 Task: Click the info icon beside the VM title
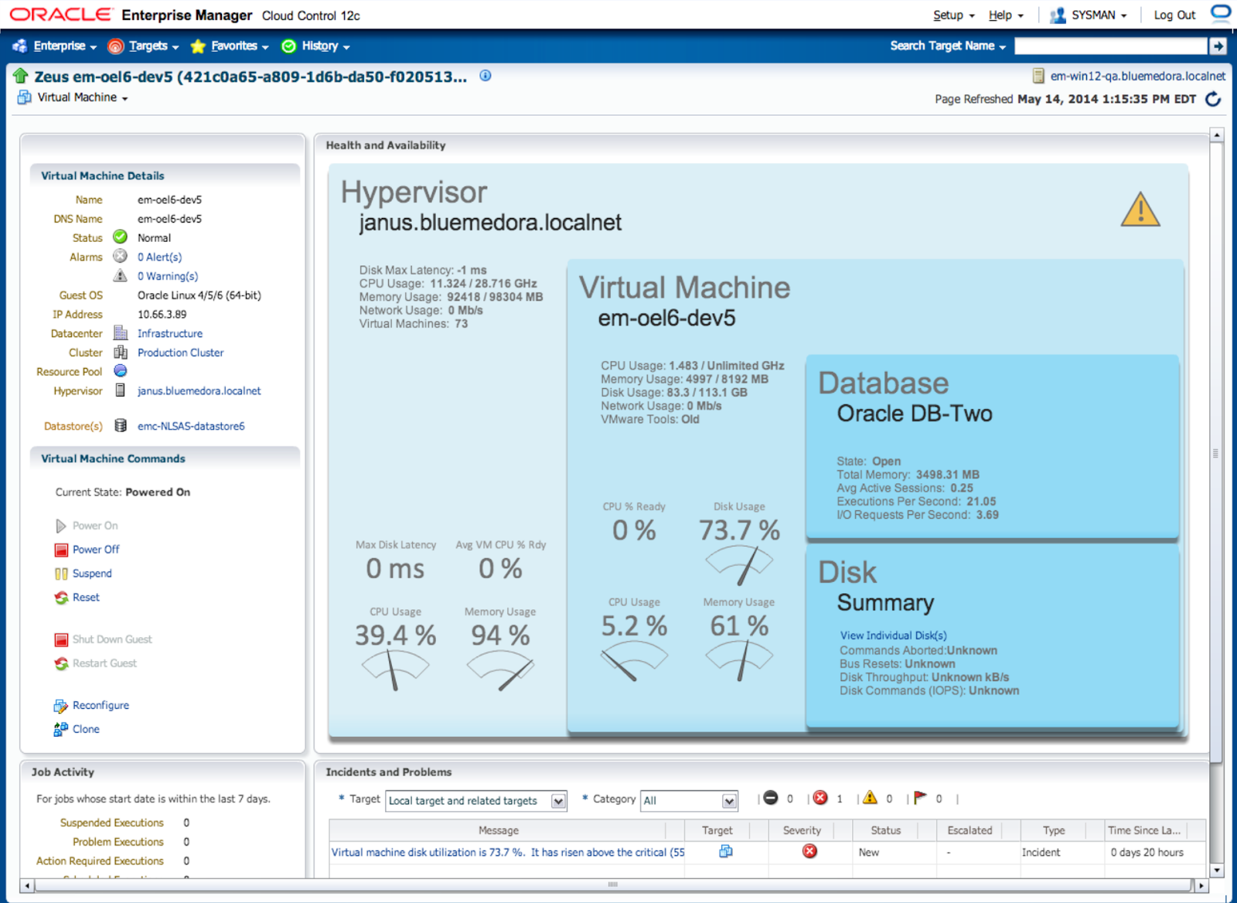click(486, 76)
